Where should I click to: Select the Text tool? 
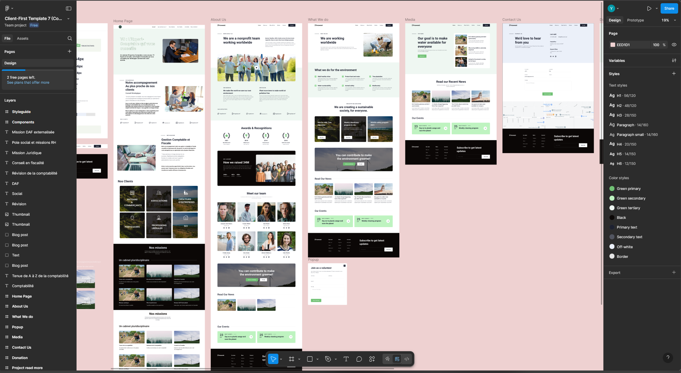pyautogui.click(x=346, y=359)
